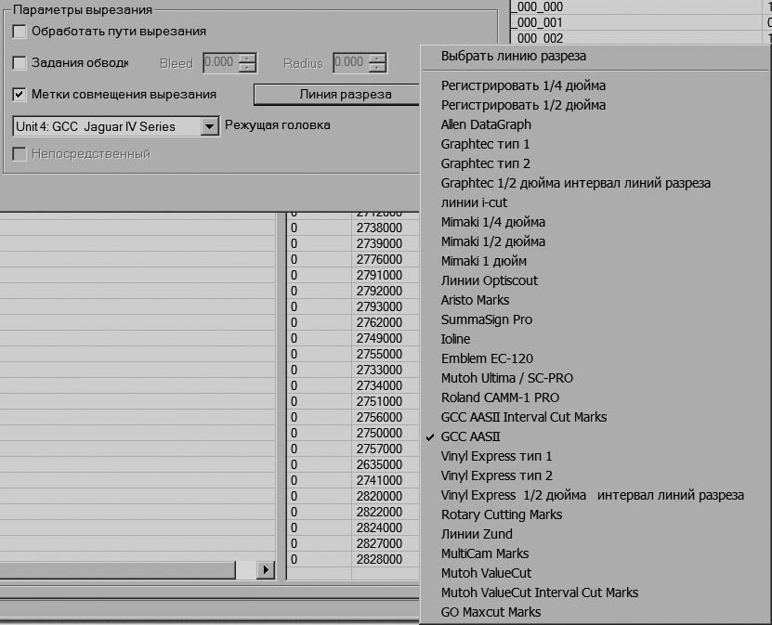Select Vinyl Express тип 2
Viewport: 772px width, 625px height.
496,475
